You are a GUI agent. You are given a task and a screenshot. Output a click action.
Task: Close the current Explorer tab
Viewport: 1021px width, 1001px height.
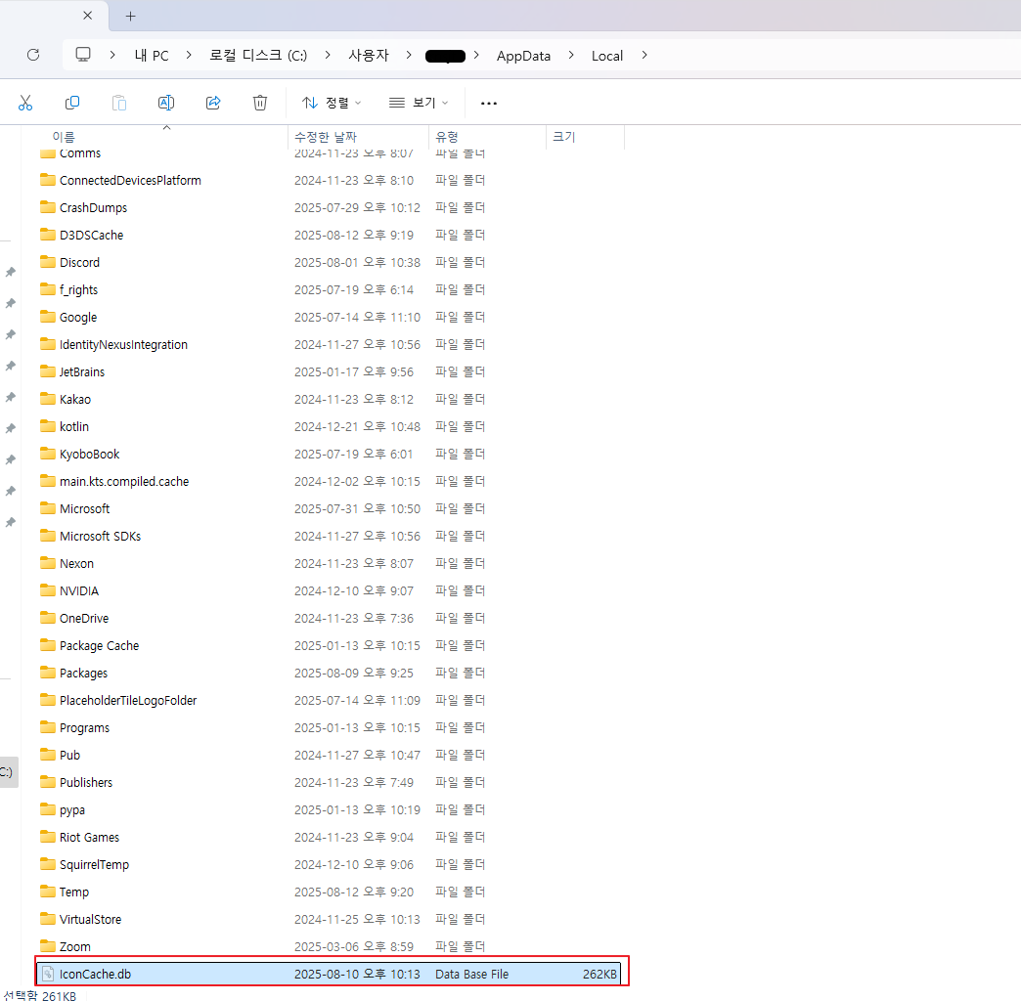[x=88, y=15]
